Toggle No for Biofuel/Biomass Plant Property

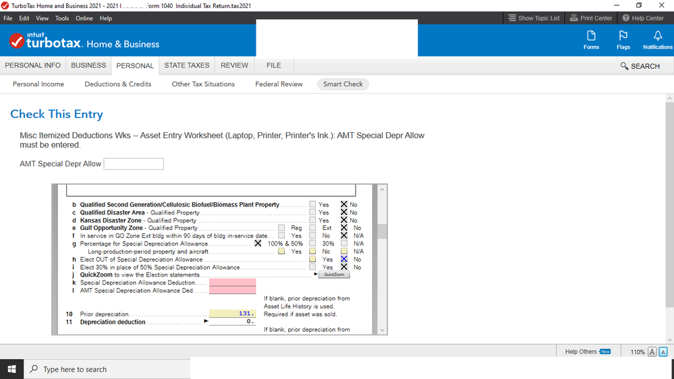coord(344,204)
